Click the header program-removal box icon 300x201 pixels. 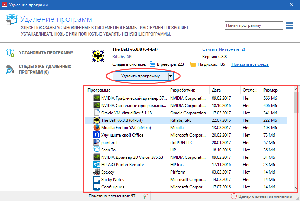point(12,20)
